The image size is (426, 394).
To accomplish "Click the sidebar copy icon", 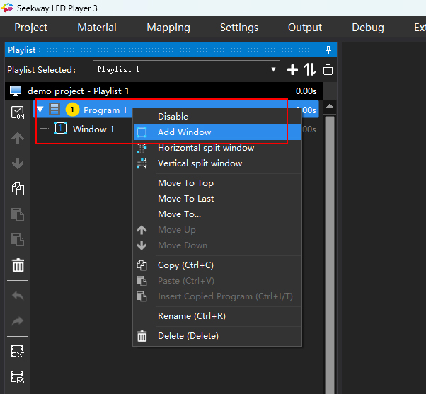I will 18,189.
